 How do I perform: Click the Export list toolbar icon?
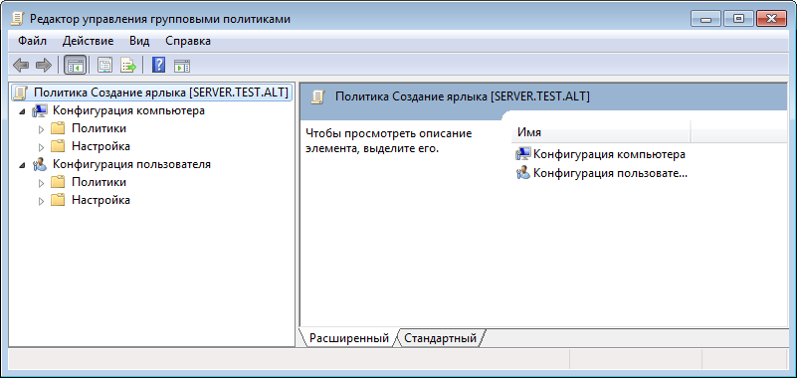(x=128, y=65)
